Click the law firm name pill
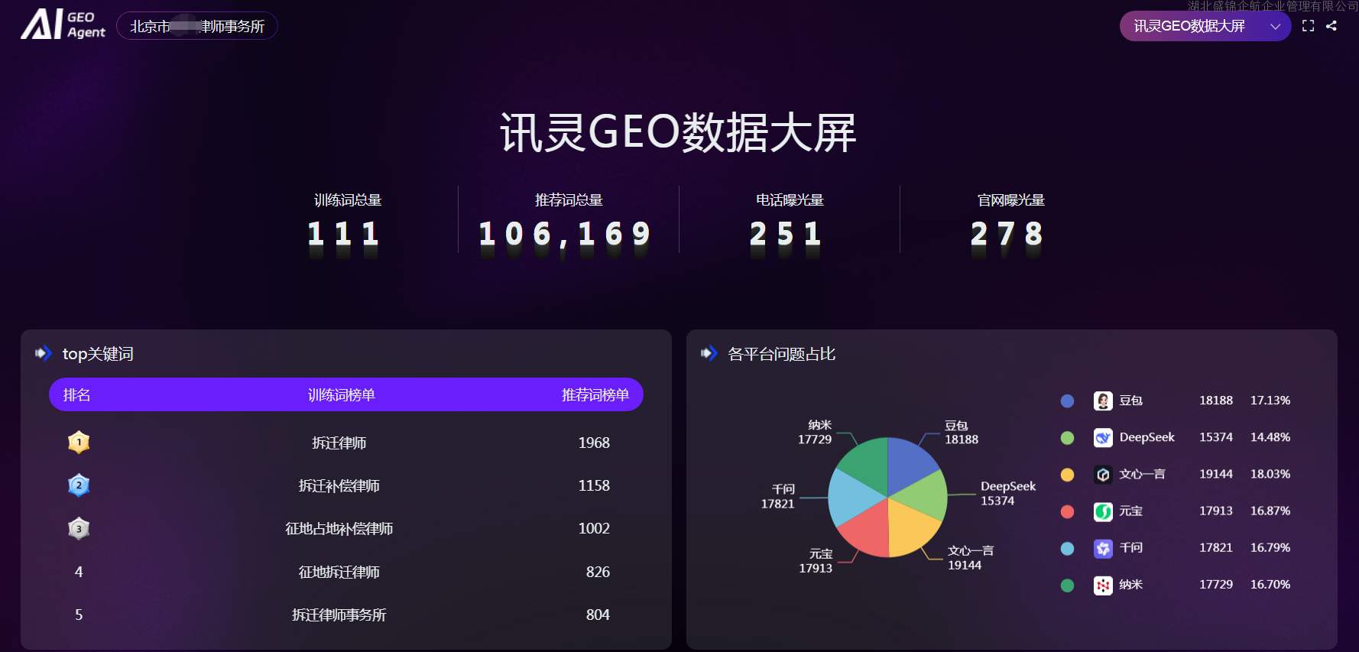This screenshot has width=1359, height=652. point(197,26)
